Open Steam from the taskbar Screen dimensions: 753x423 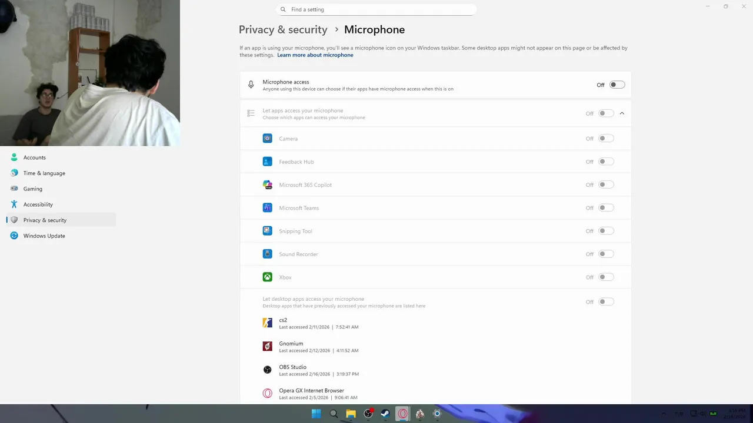pos(385,414)
